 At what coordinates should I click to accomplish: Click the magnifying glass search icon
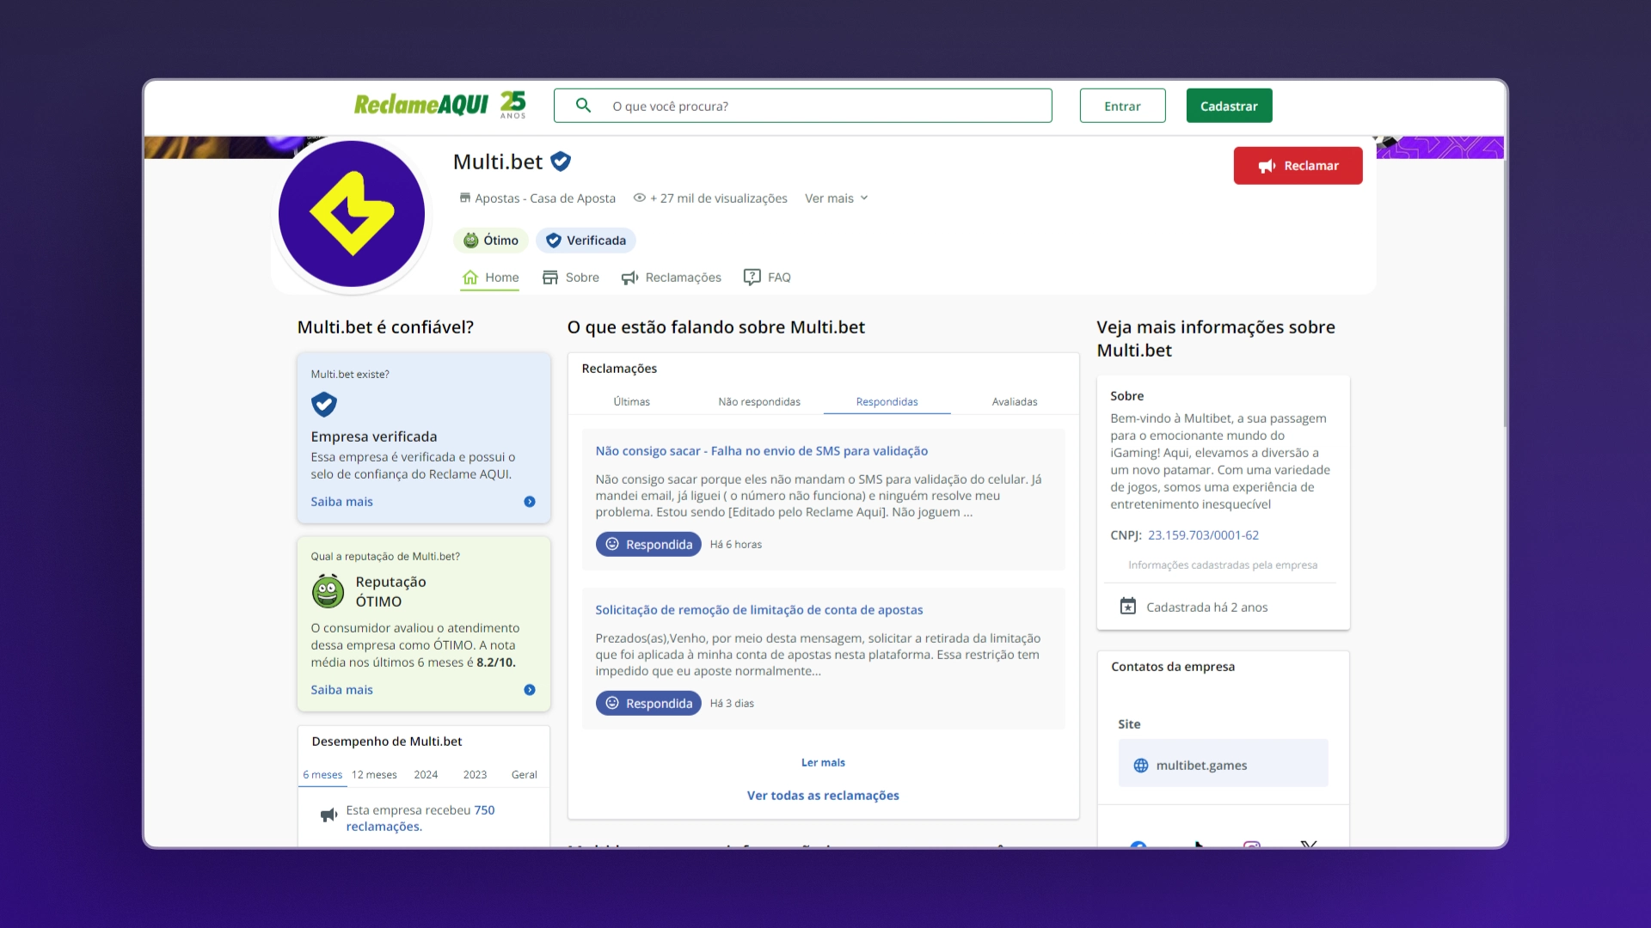(583, 106)
